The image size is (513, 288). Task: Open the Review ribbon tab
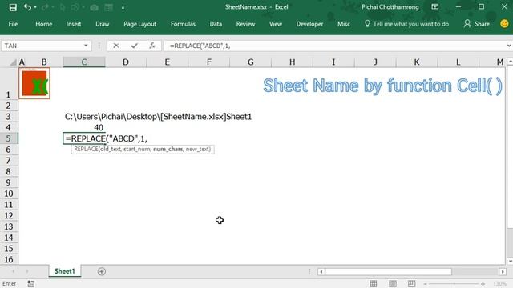(x=245, y=24)
